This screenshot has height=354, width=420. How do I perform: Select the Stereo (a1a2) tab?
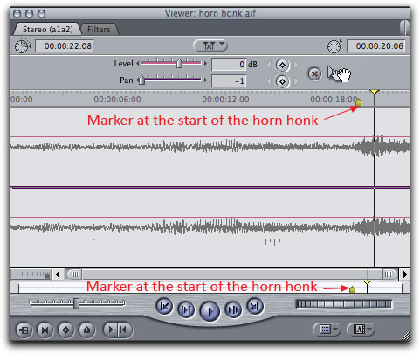pyautogui.click(x=48, y=30)
